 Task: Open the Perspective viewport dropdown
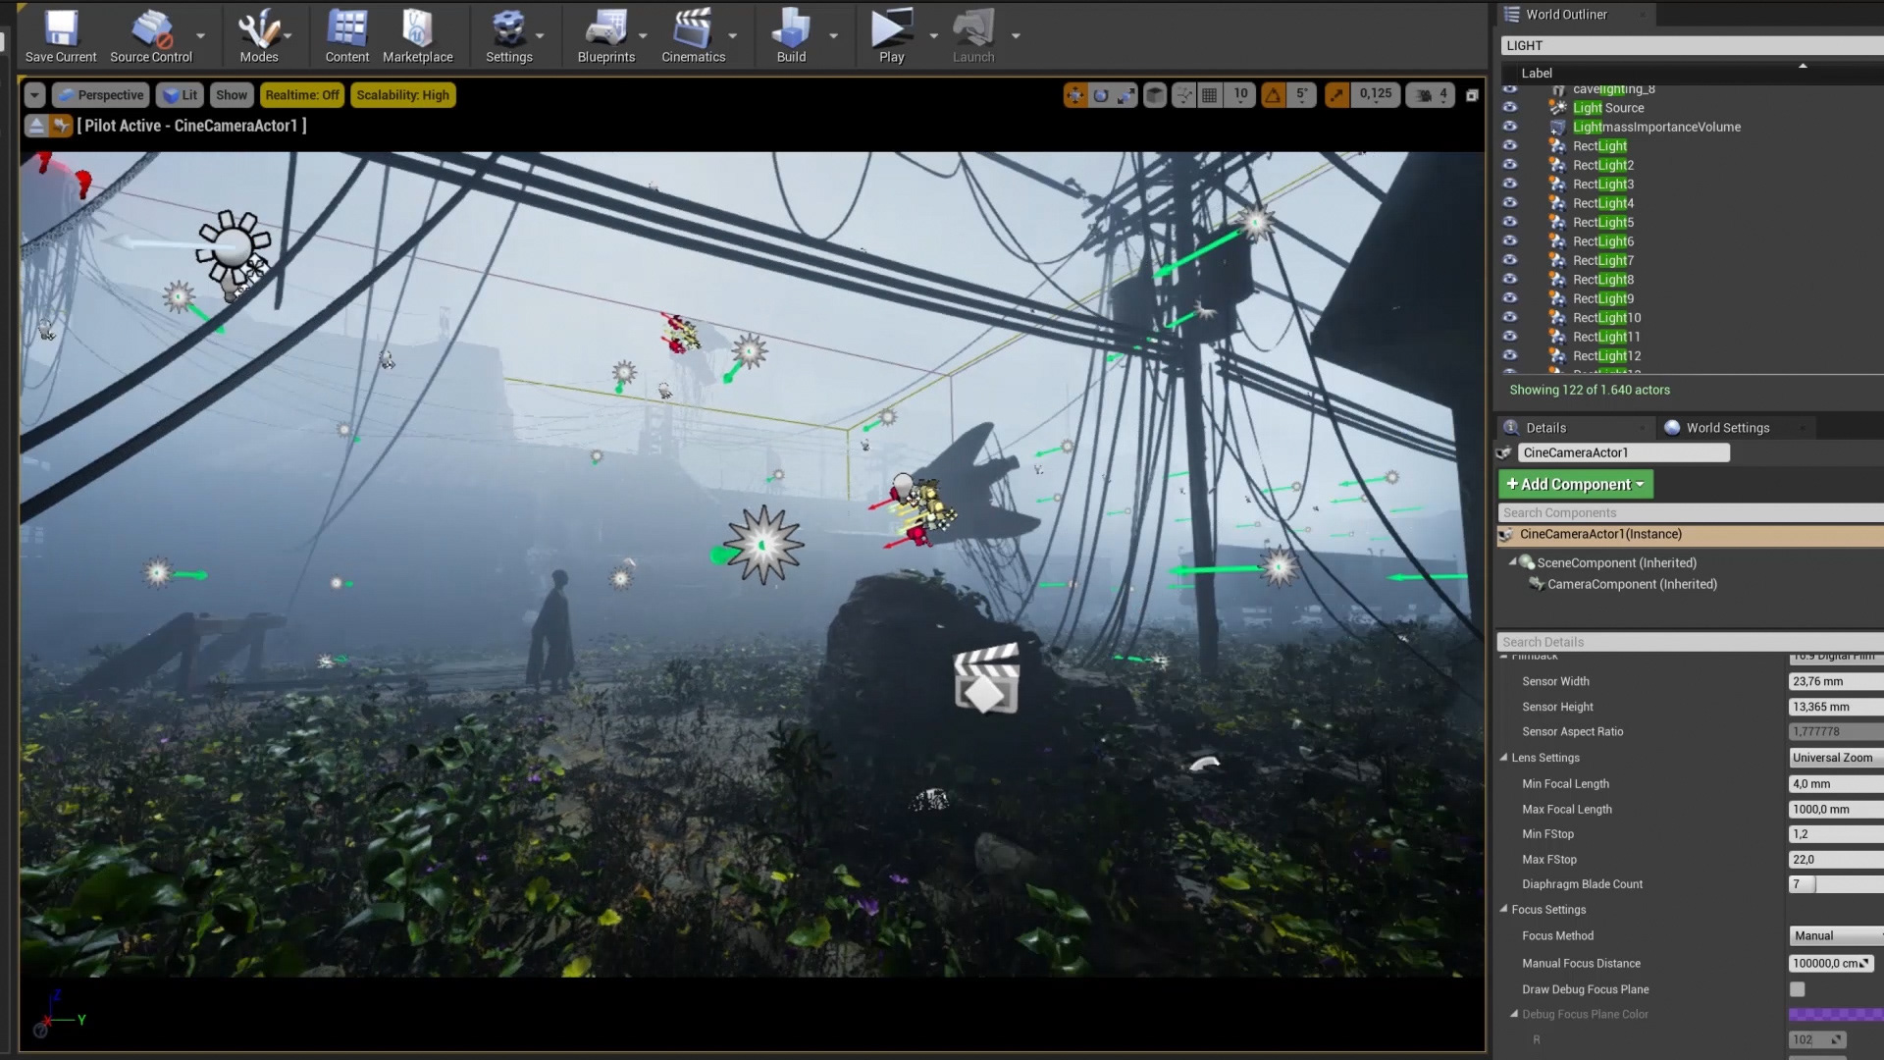pyautogui.click(x=100, y=95)
